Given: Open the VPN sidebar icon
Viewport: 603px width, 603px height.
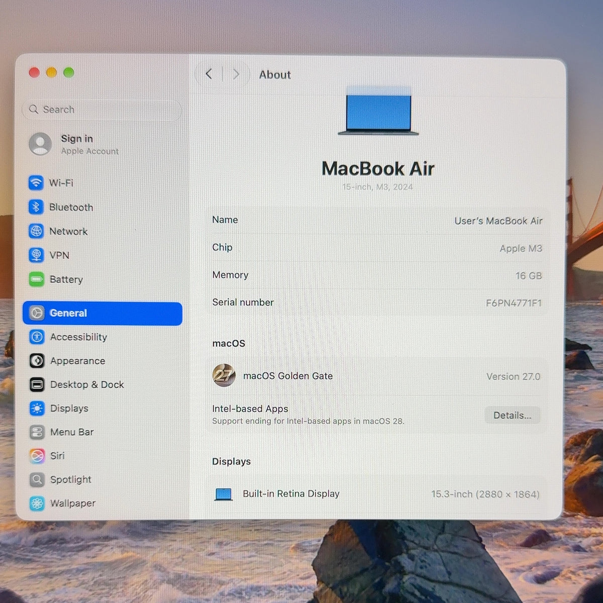Looking at the screenshot, I should coord(36,255).
